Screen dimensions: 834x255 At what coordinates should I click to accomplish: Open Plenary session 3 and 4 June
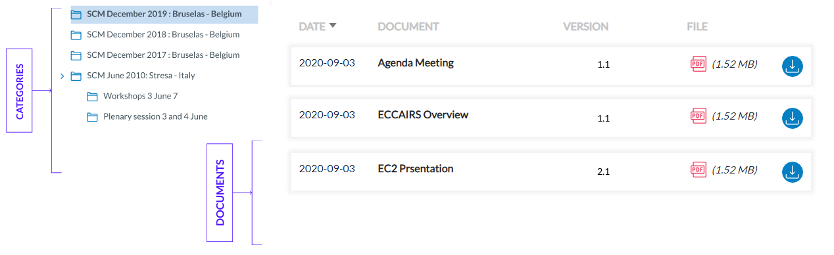pyautogui.click(x=155, y=117)
